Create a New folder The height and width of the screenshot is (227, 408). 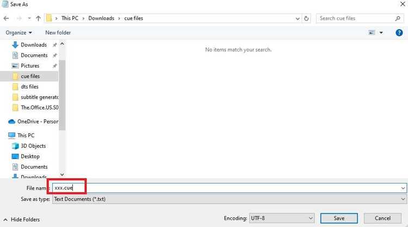58,33
